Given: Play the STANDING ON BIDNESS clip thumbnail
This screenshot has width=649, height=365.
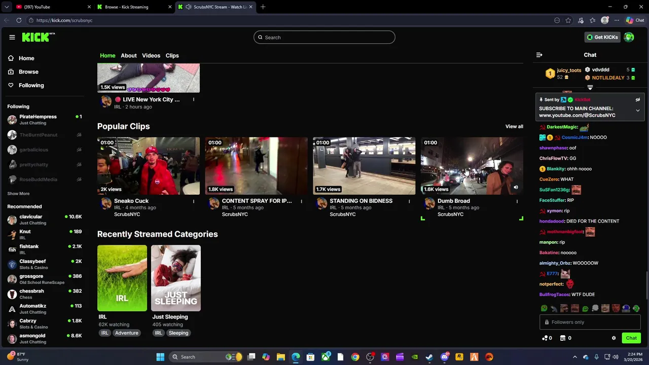Looking at the screenshot, I should click(x=364, y=166).
